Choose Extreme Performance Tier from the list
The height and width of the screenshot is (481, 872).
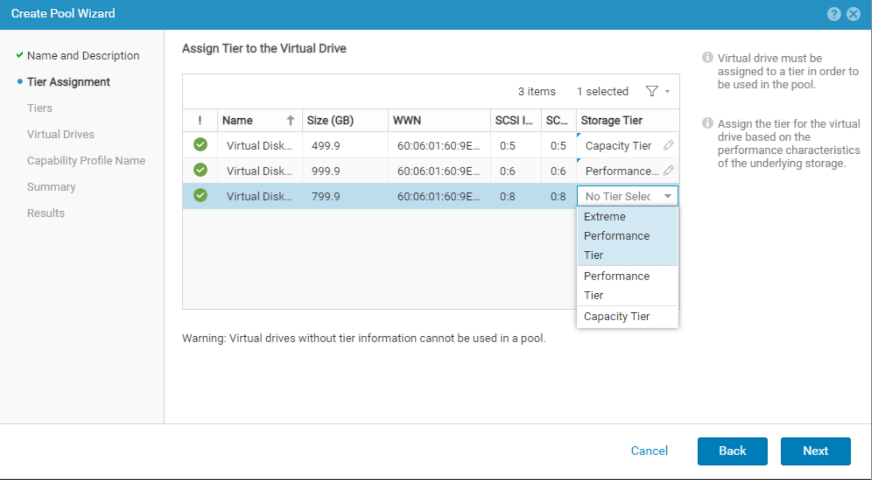coord(627,236)
